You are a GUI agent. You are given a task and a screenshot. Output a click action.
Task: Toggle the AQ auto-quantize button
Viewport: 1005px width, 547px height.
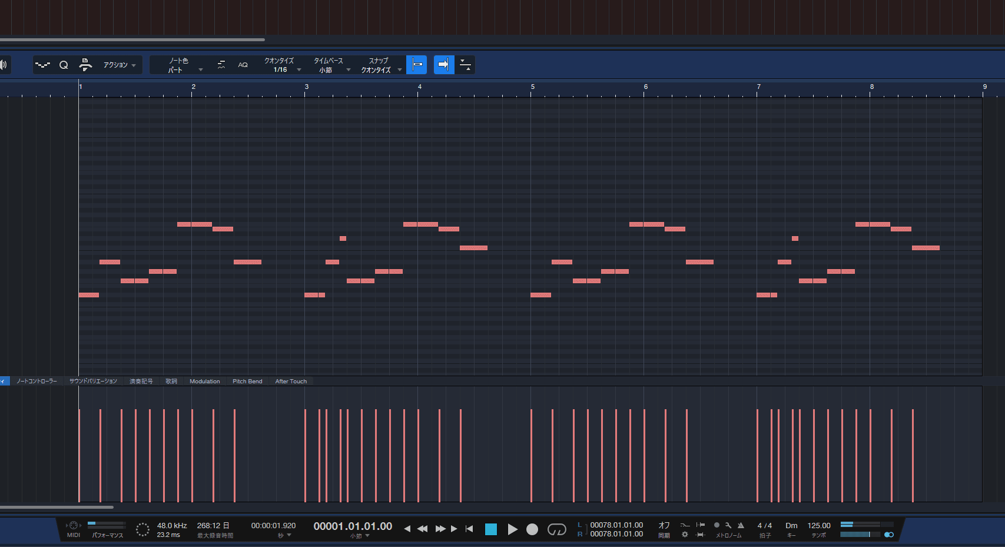pos(243,65)
